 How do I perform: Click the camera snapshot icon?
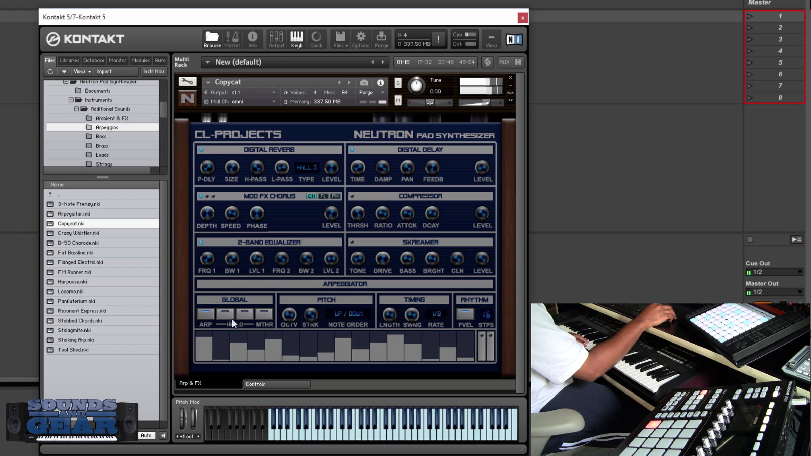364,82
